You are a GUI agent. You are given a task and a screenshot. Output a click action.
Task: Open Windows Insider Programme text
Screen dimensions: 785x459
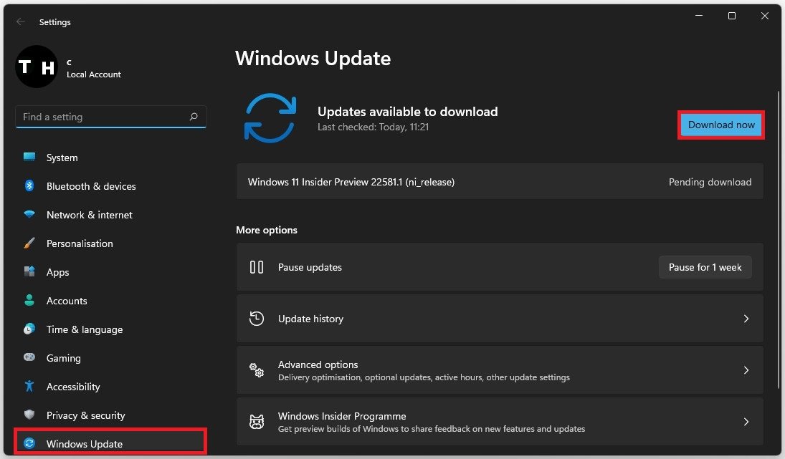point(342,416)
